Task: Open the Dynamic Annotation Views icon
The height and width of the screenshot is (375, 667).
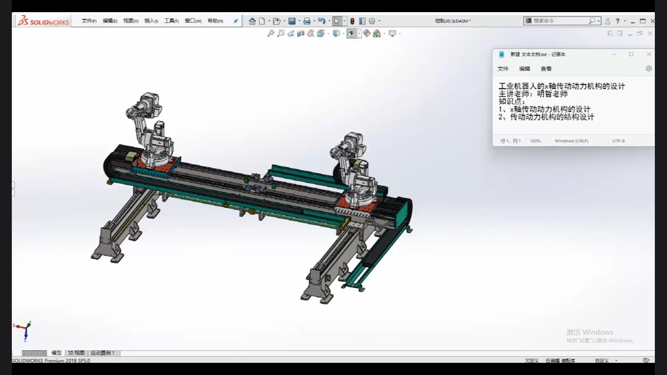Action: 311,33
